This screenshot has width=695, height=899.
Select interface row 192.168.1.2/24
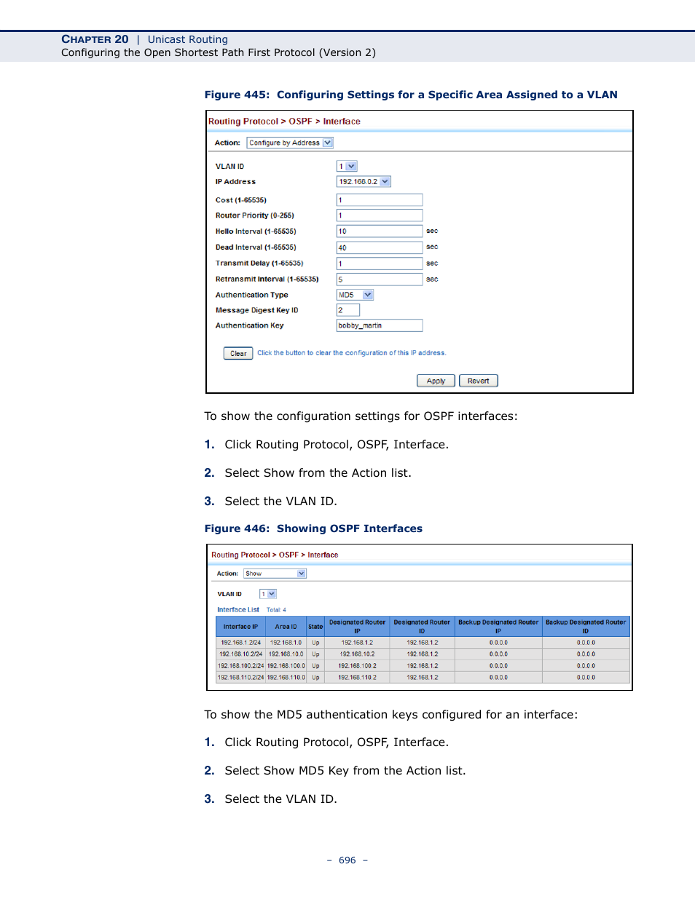point(423,643)
